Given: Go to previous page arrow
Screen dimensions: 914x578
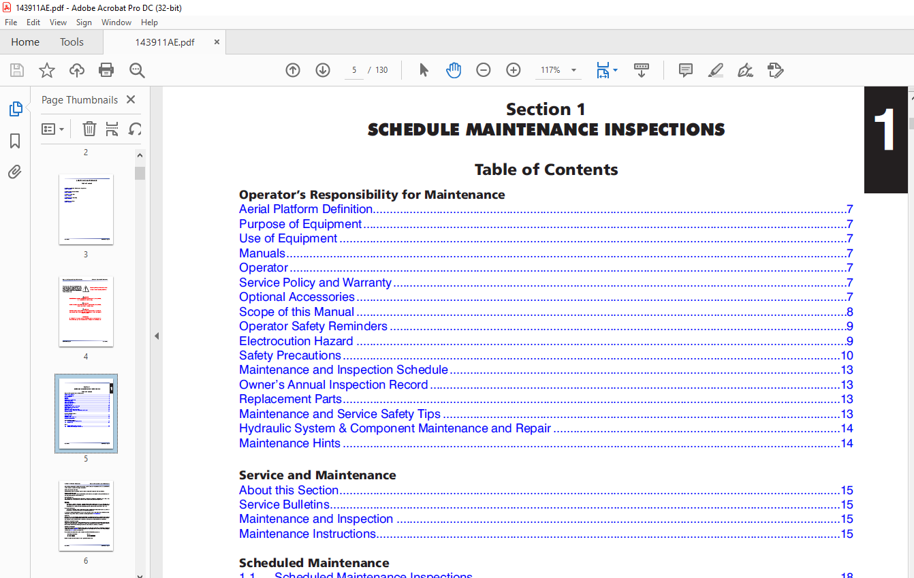Looking at the screenshot, I should click(293, 70).
